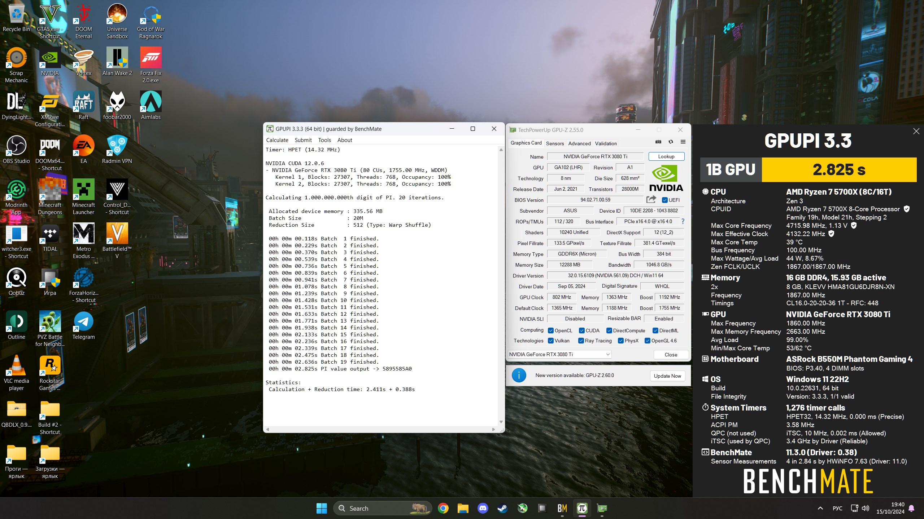Open Windows Start button

click(x=321, y=508)
